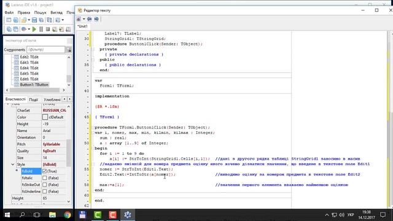The height and width of the screenshot is (221, 393).
Task: Collapse the Style property expander
Action: coord(13,165)
